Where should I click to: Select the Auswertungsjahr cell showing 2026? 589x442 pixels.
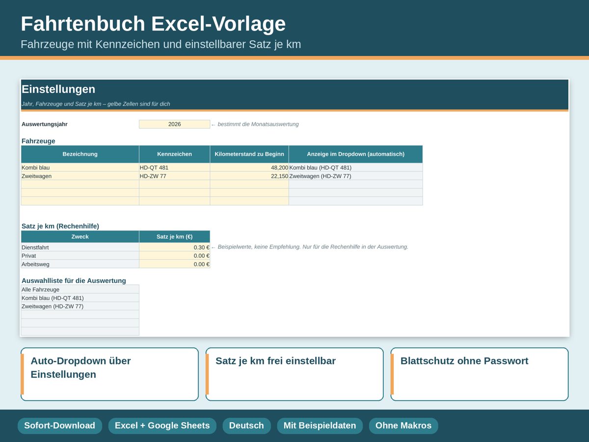coord(174,124)
